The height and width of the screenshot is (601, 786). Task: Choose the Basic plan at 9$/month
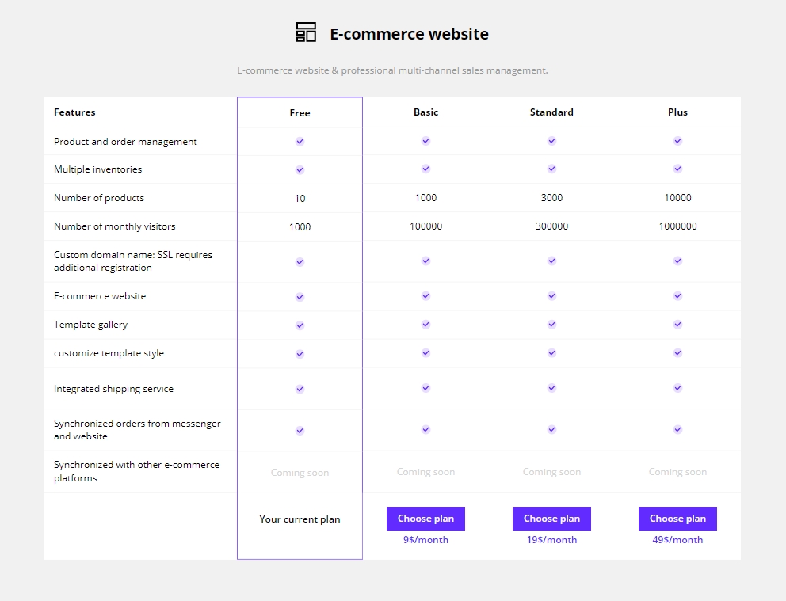tap(425, 519)
